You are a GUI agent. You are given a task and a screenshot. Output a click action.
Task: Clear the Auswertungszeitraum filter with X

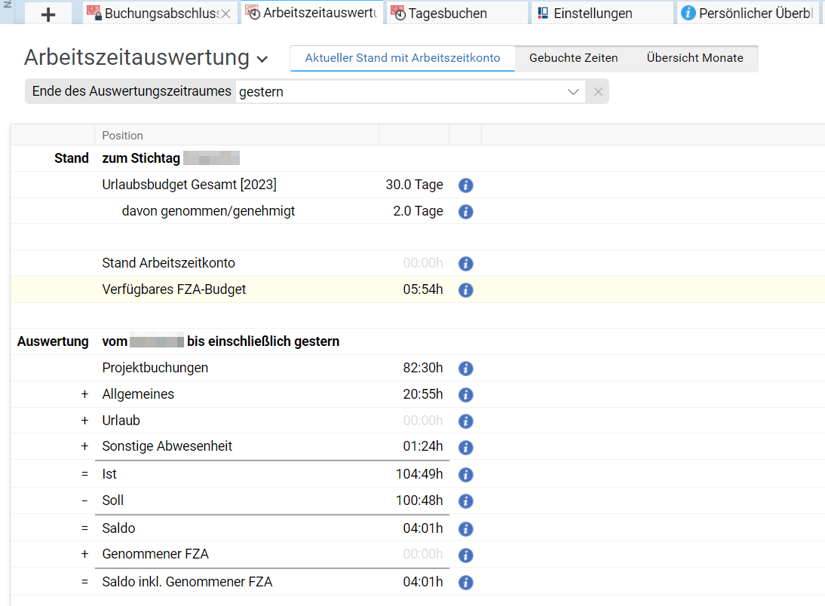click(598, 91)
